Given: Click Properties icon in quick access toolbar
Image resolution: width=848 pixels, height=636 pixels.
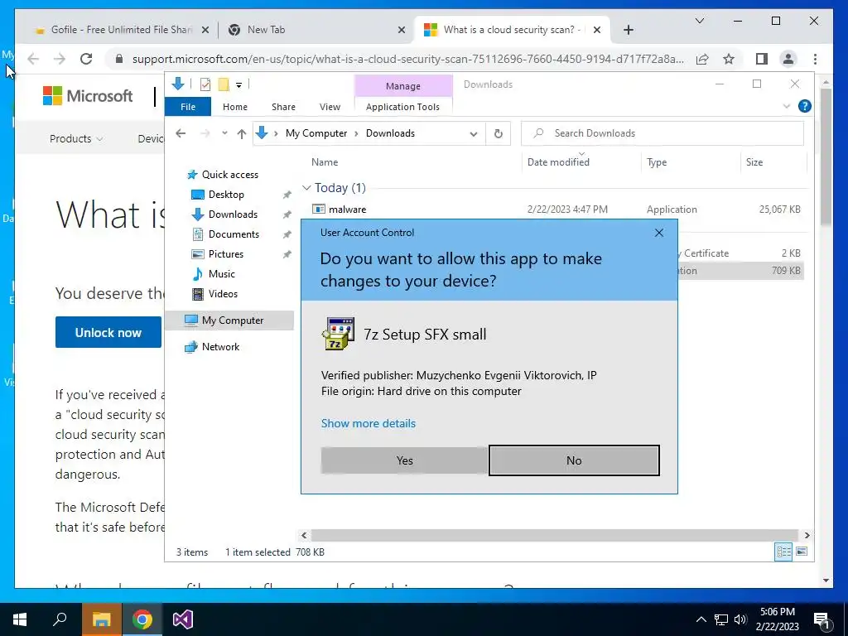Looking at the screenshot, I should tap(205, 84).
